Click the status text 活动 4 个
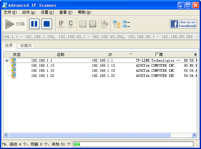Screen dimensions: 201x149 click(18, 144)
